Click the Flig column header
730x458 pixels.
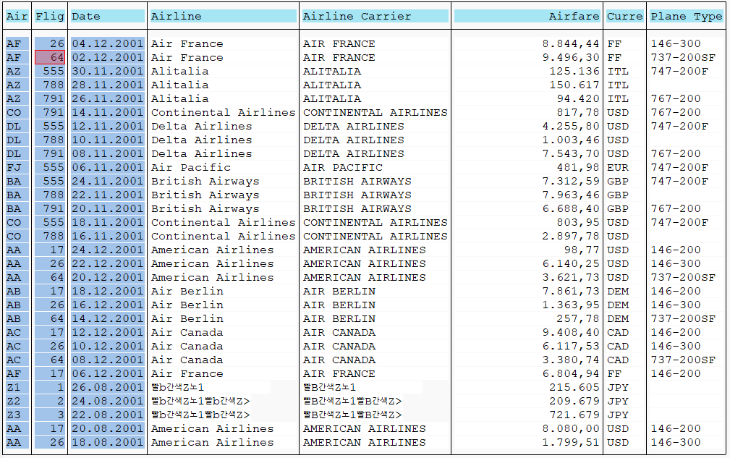click(50, 17)
